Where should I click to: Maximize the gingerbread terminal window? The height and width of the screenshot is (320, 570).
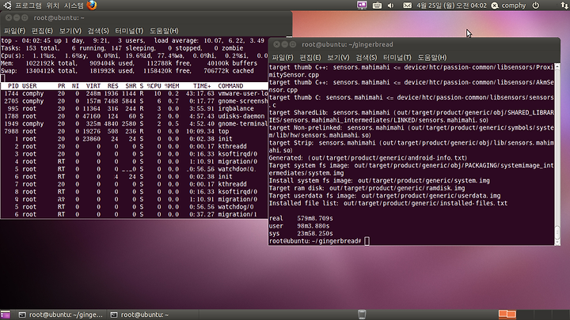tap(293, 44)
